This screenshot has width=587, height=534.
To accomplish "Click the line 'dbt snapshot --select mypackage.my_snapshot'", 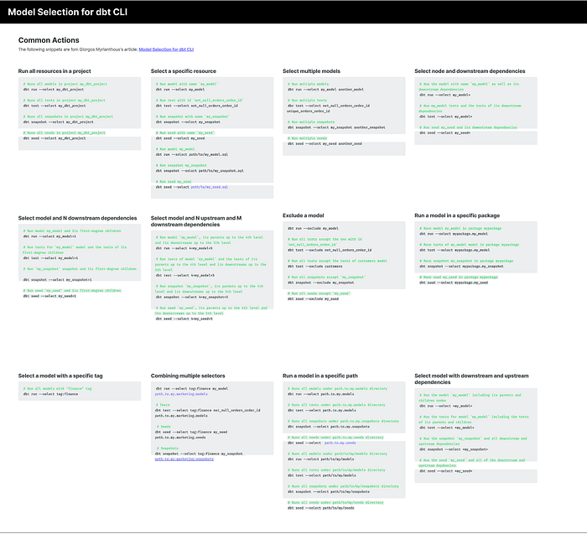I will pos(461,267).
